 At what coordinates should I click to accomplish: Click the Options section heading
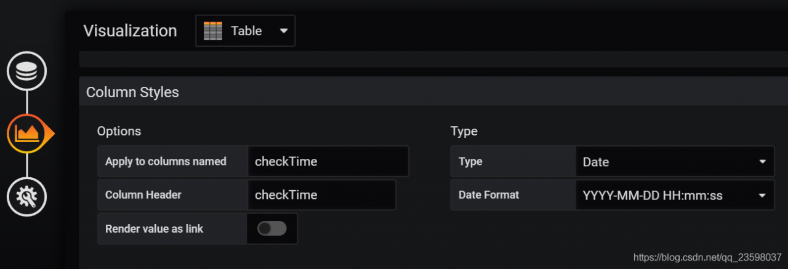pos(119,131)
